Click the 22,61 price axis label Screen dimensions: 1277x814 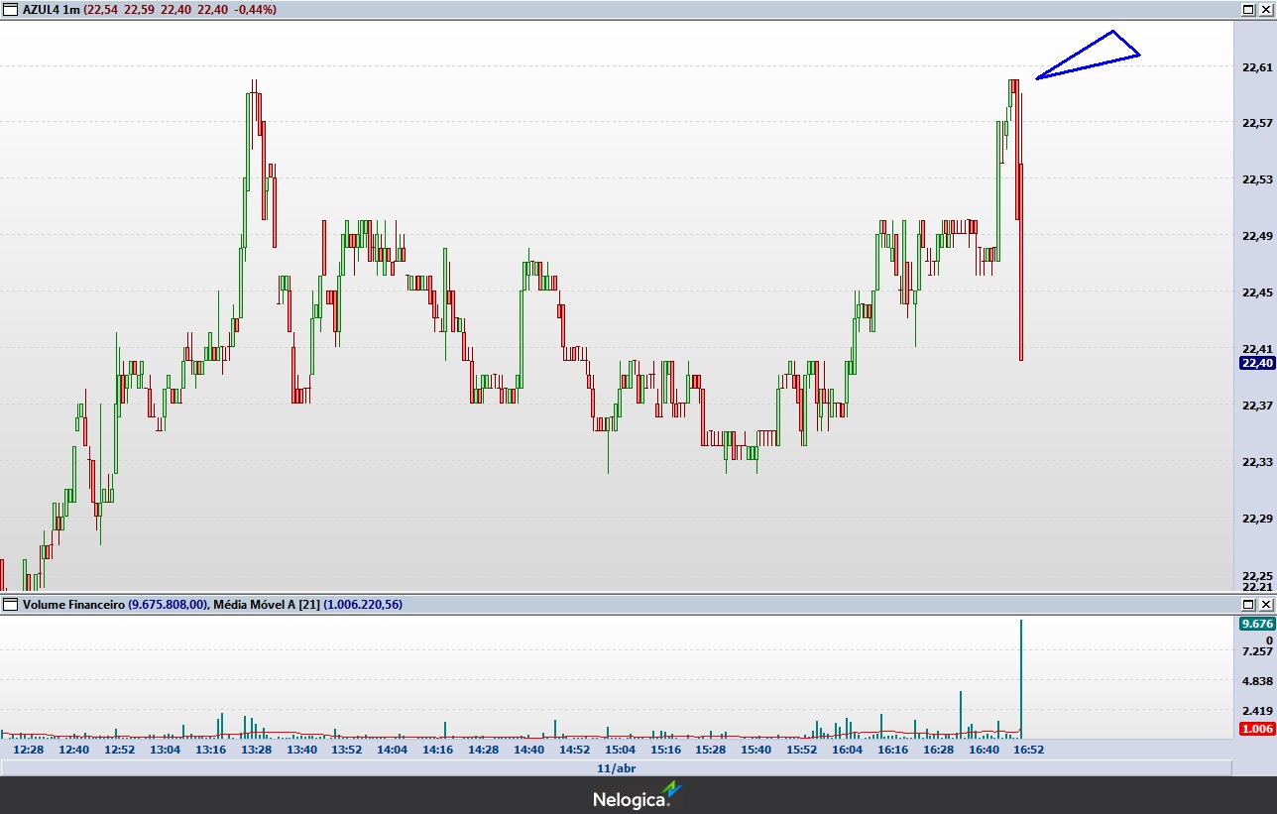coord(1256,67)
